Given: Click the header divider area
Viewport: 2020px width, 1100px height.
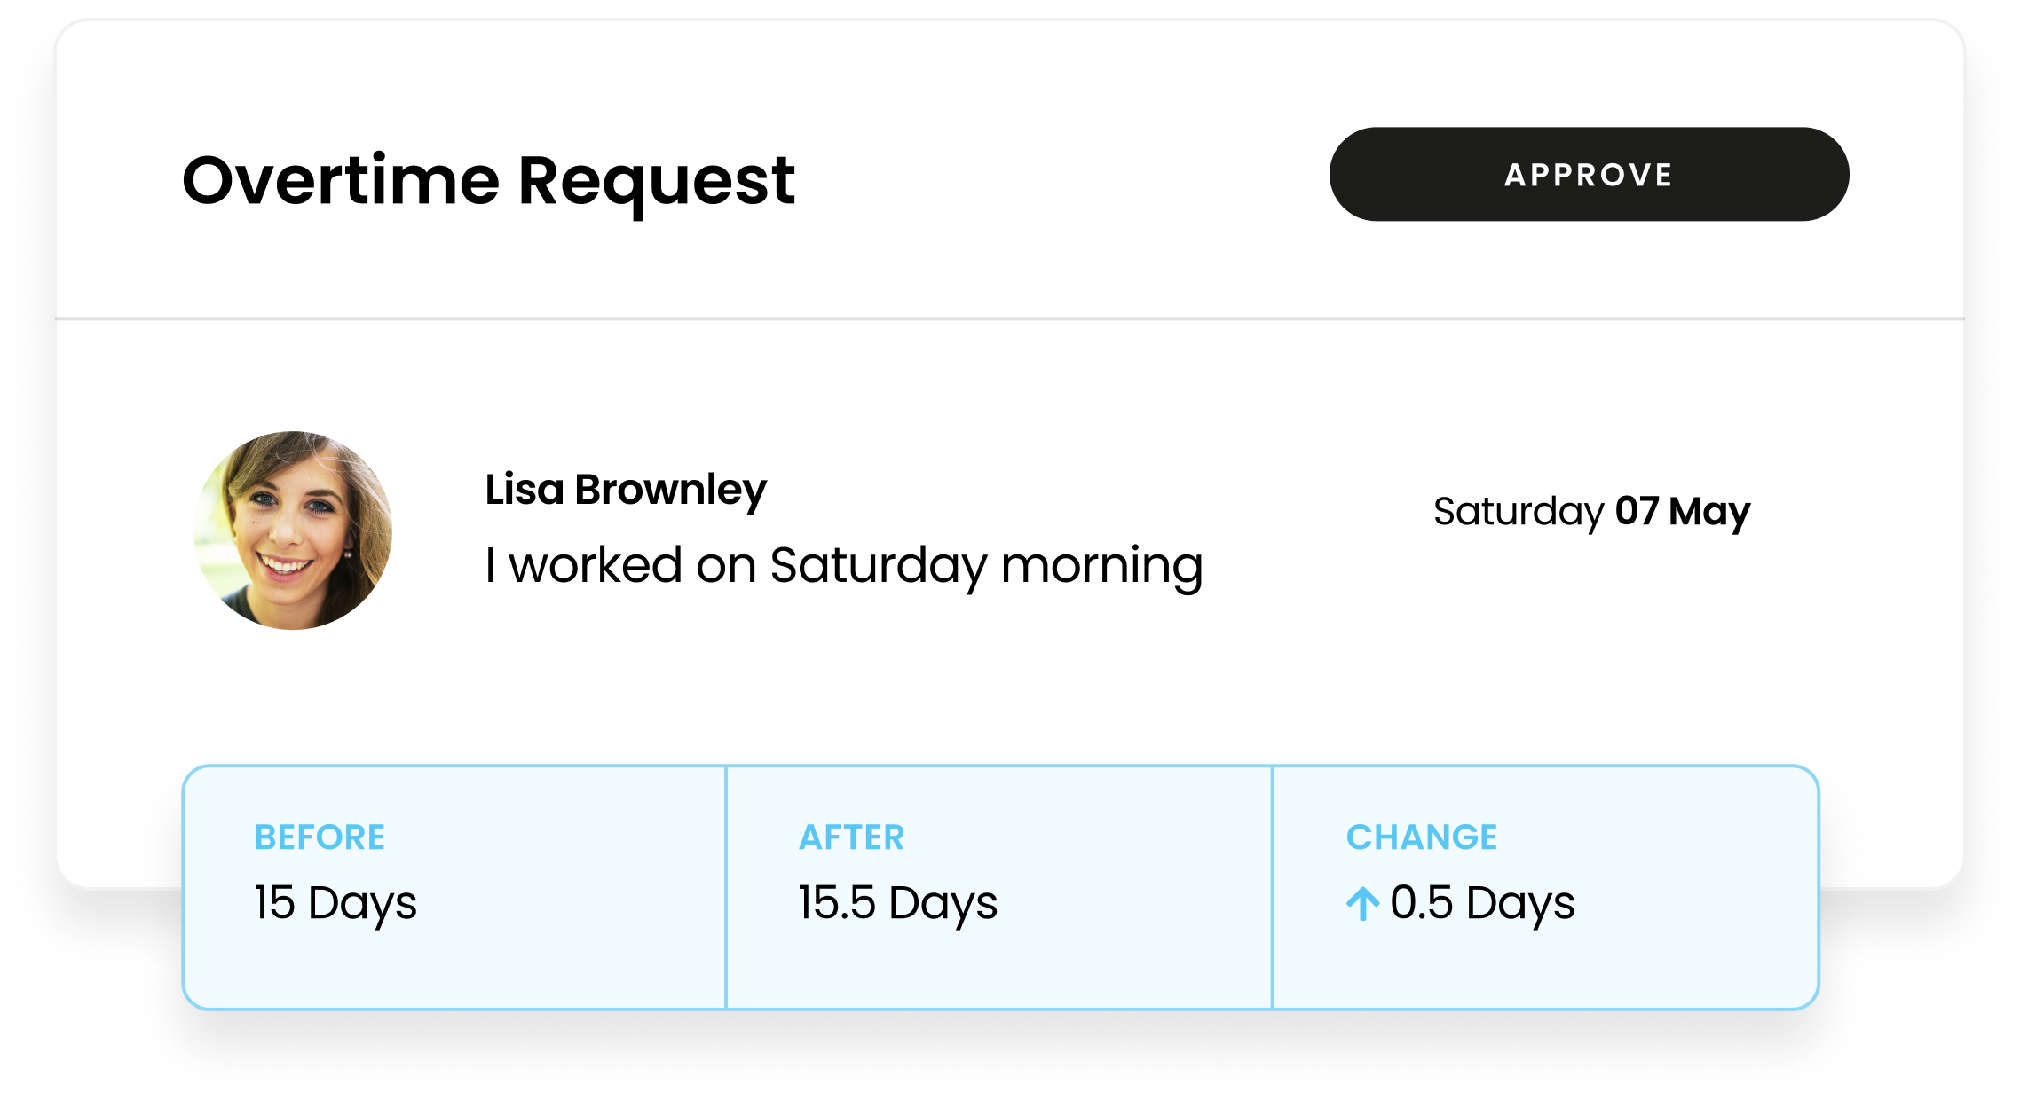Looking at the screenshot, I should point(1010,317).
